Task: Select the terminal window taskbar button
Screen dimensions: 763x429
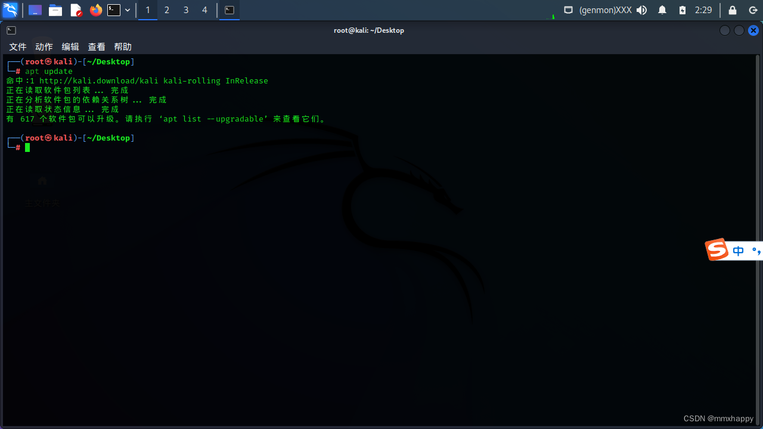Action: (x=229, y=10)
